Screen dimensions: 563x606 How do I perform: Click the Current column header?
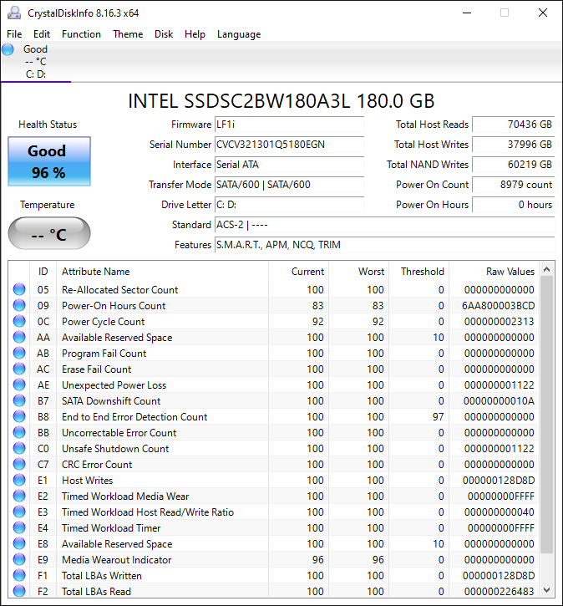coord(298,272)
